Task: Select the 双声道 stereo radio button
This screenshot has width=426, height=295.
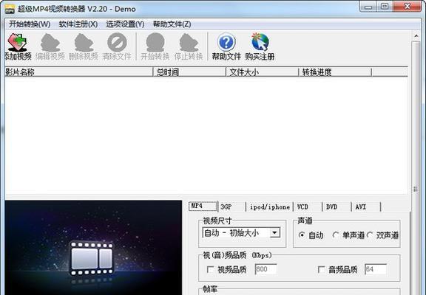Action: point(369,235)
